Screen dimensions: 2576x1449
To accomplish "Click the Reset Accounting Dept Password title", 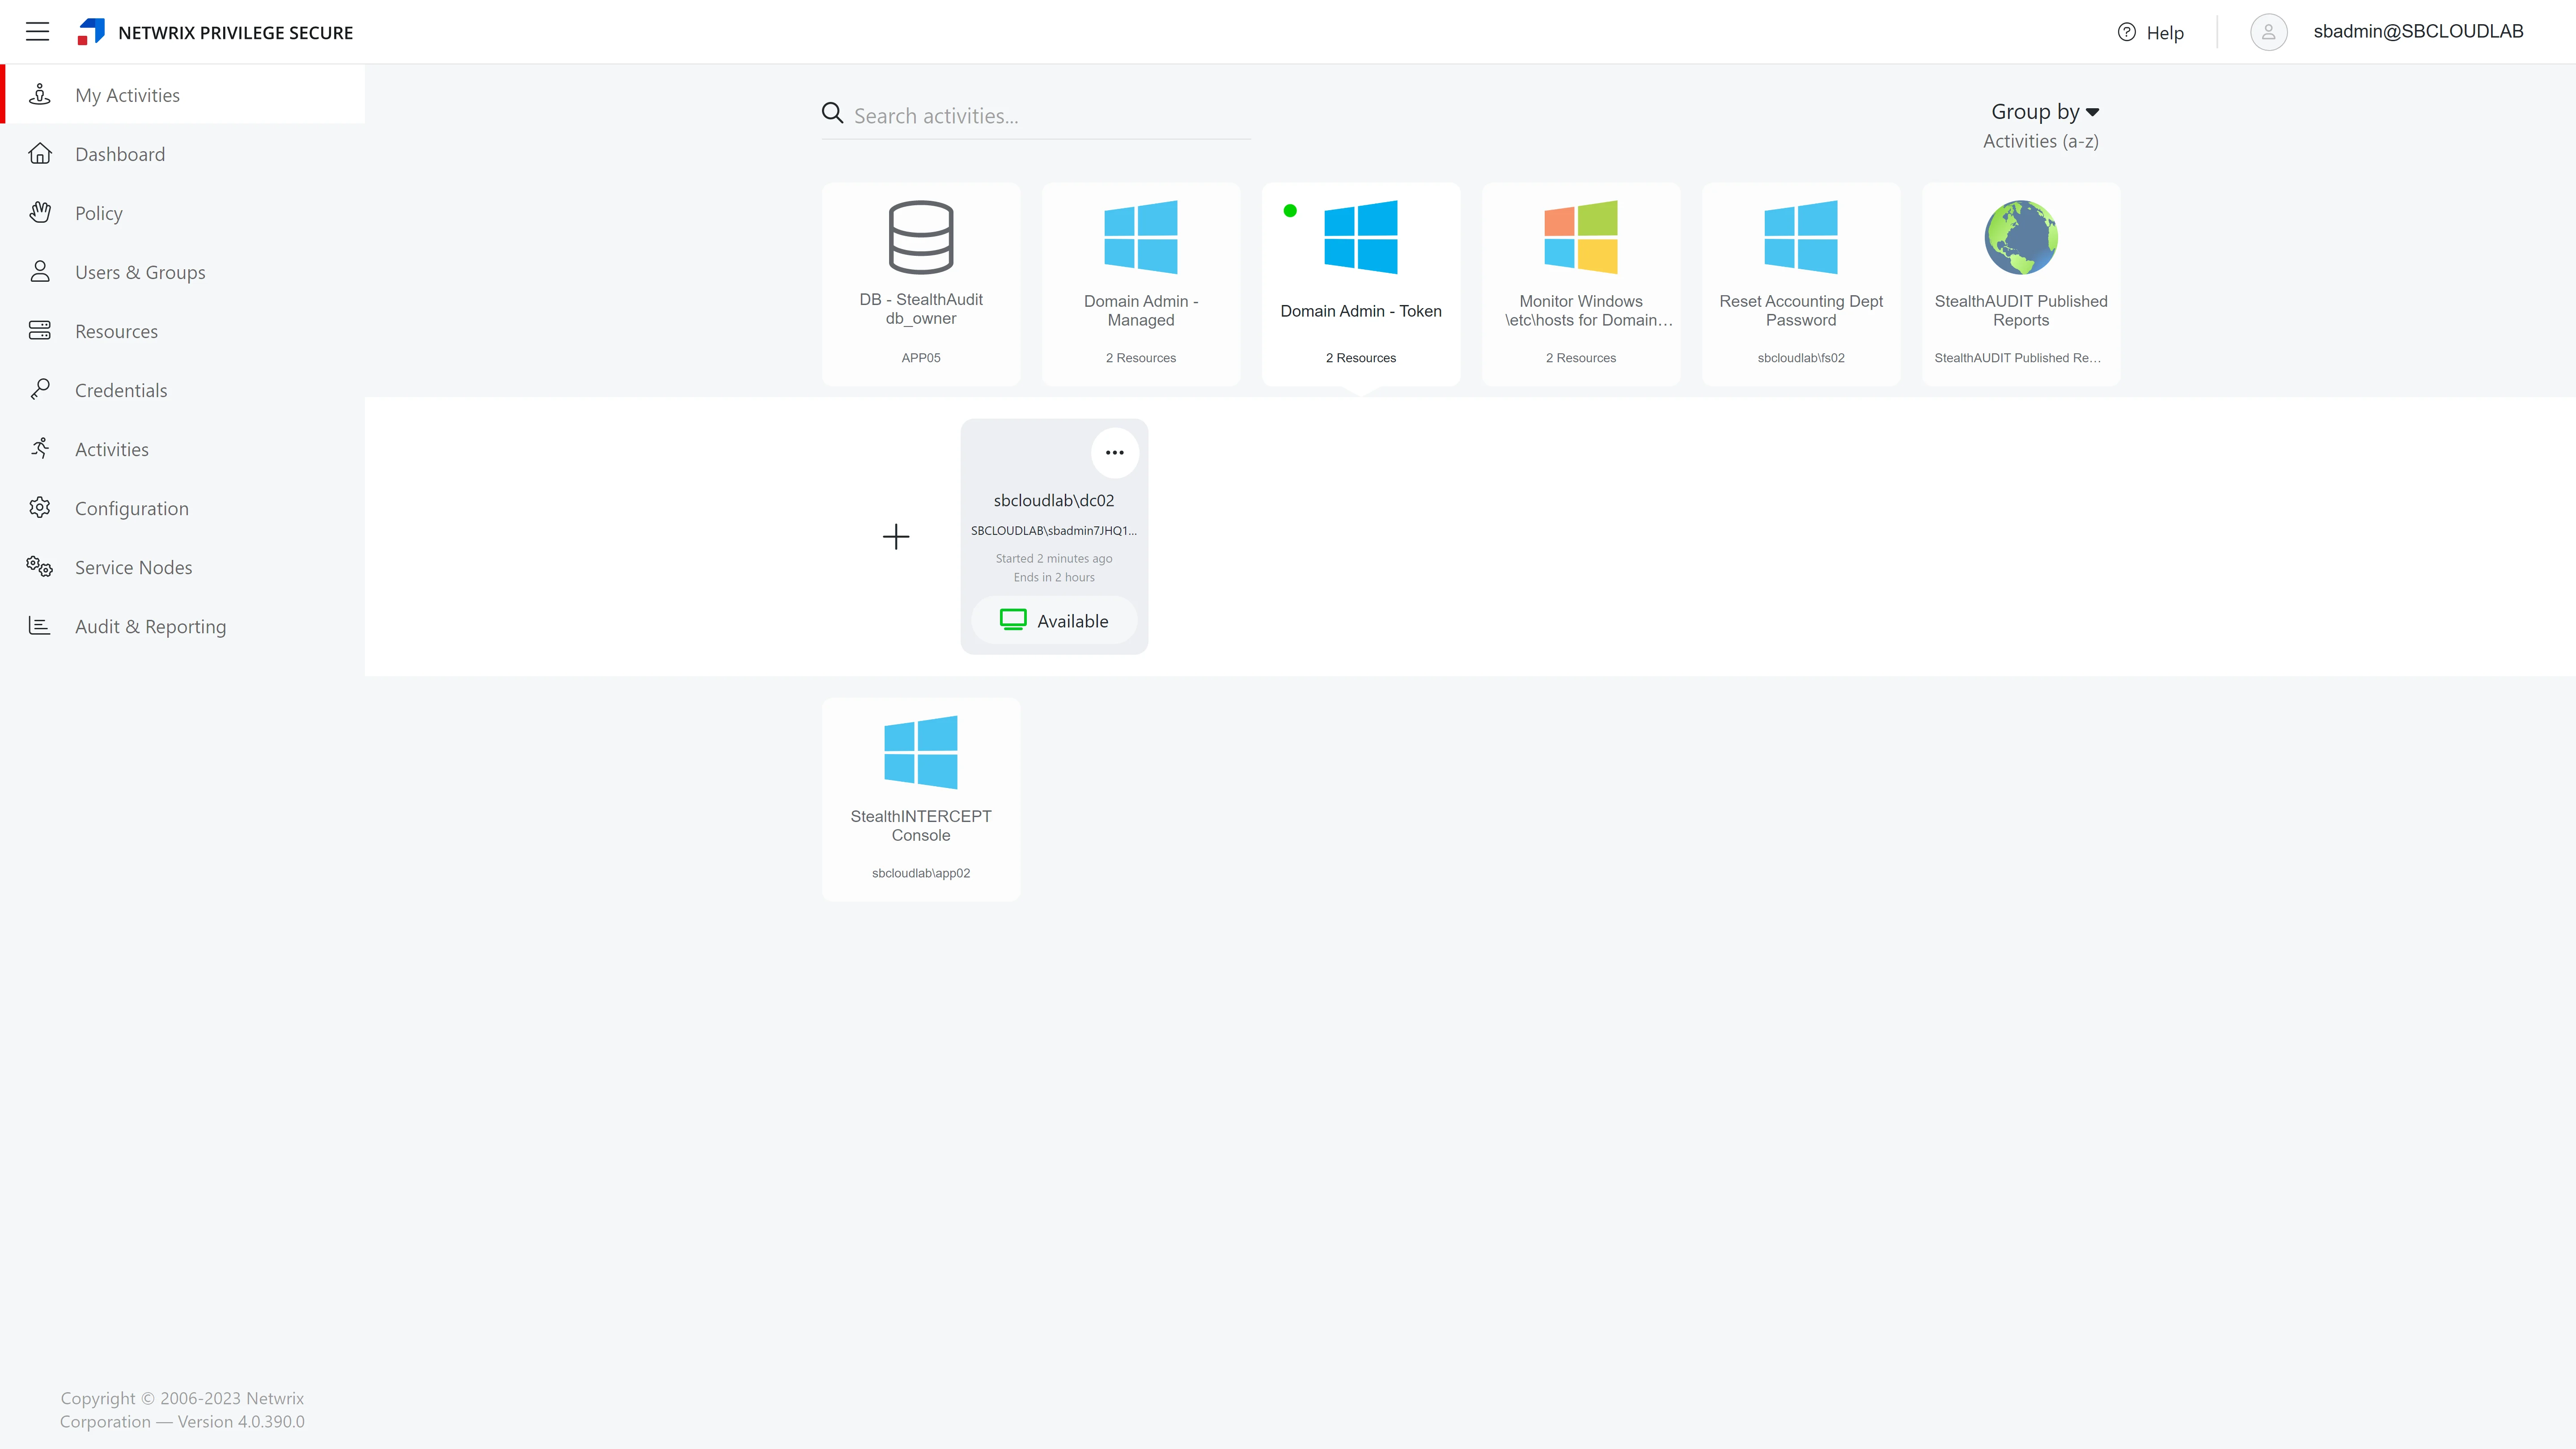I will click(x=1801, y=310).
